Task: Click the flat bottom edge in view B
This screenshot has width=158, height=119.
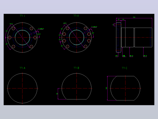Action: point(77,99)
